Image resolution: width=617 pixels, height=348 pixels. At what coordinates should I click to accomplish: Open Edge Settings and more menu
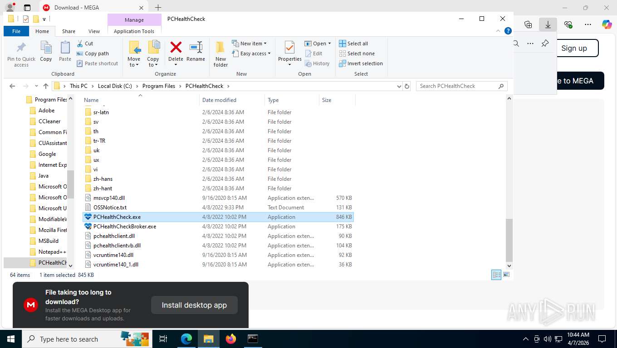(588, 24)
